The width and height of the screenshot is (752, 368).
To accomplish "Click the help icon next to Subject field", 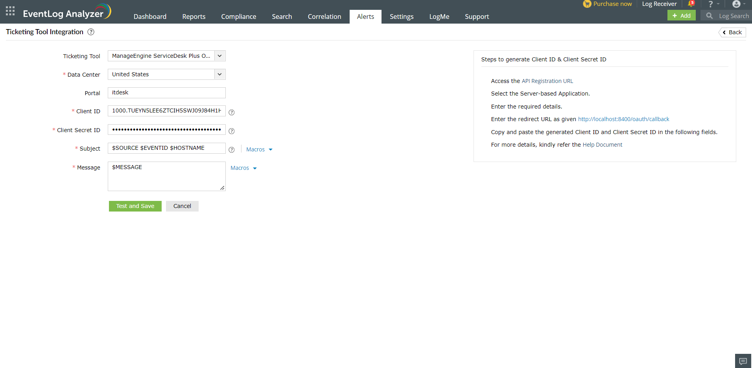I will tap(232, 150).
